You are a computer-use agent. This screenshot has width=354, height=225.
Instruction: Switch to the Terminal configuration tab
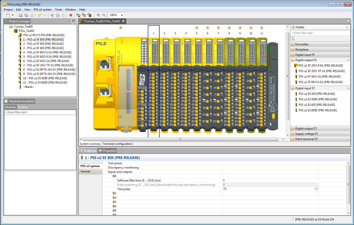click(x=117, y=144)
